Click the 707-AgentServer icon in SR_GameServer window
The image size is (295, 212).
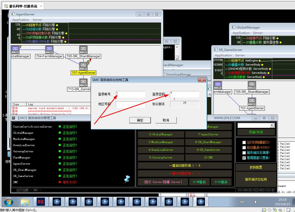252,101
